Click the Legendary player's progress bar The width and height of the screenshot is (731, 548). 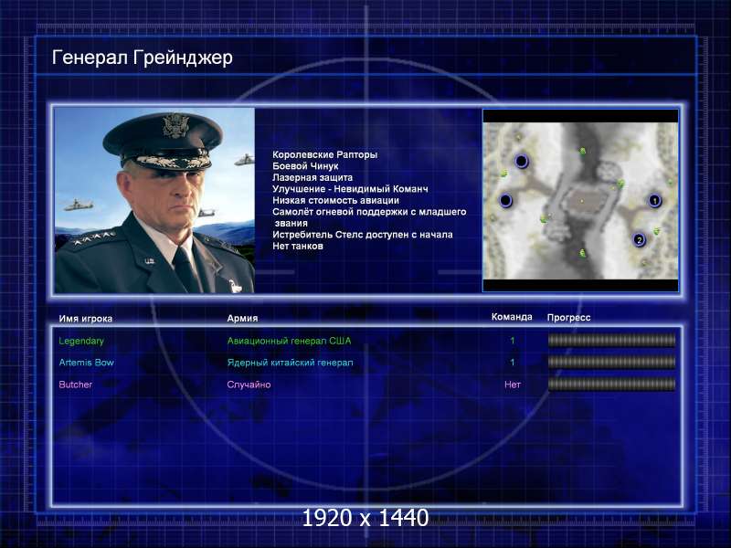[611, 341]
